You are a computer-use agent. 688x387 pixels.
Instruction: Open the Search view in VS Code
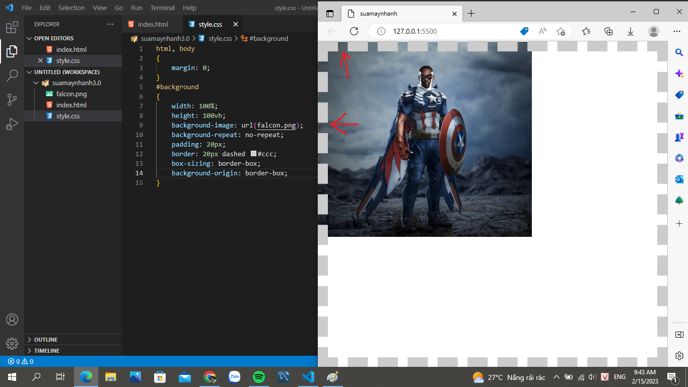click(x=12, y=76)
